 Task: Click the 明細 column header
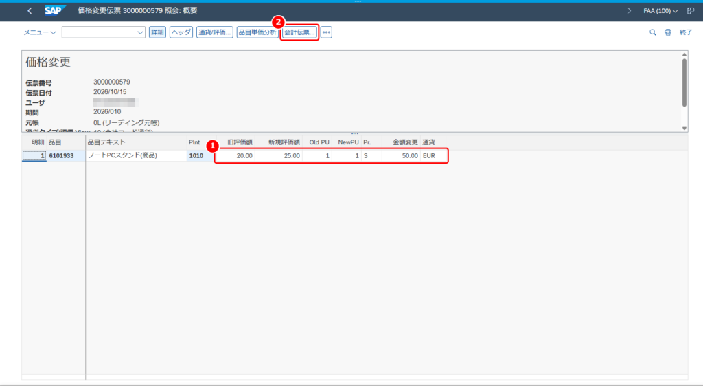coord(34,142)
